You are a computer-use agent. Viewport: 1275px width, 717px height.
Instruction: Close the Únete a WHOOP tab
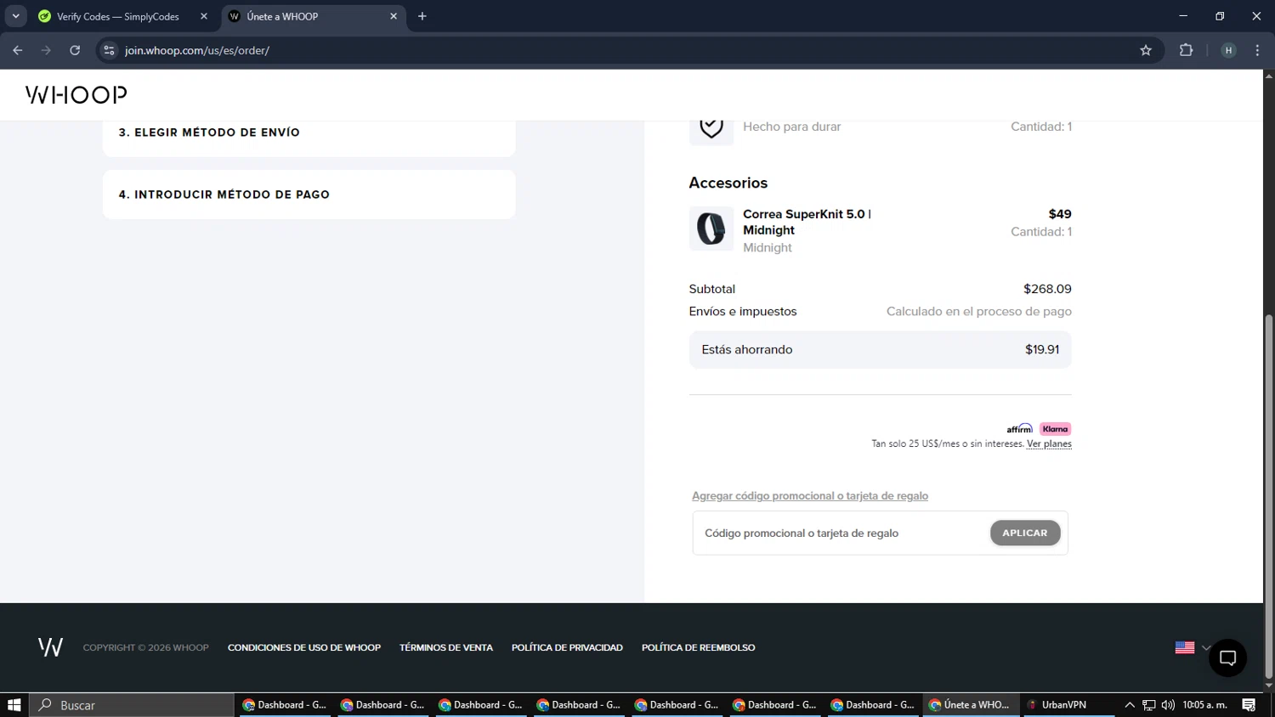tap(394, 16)
